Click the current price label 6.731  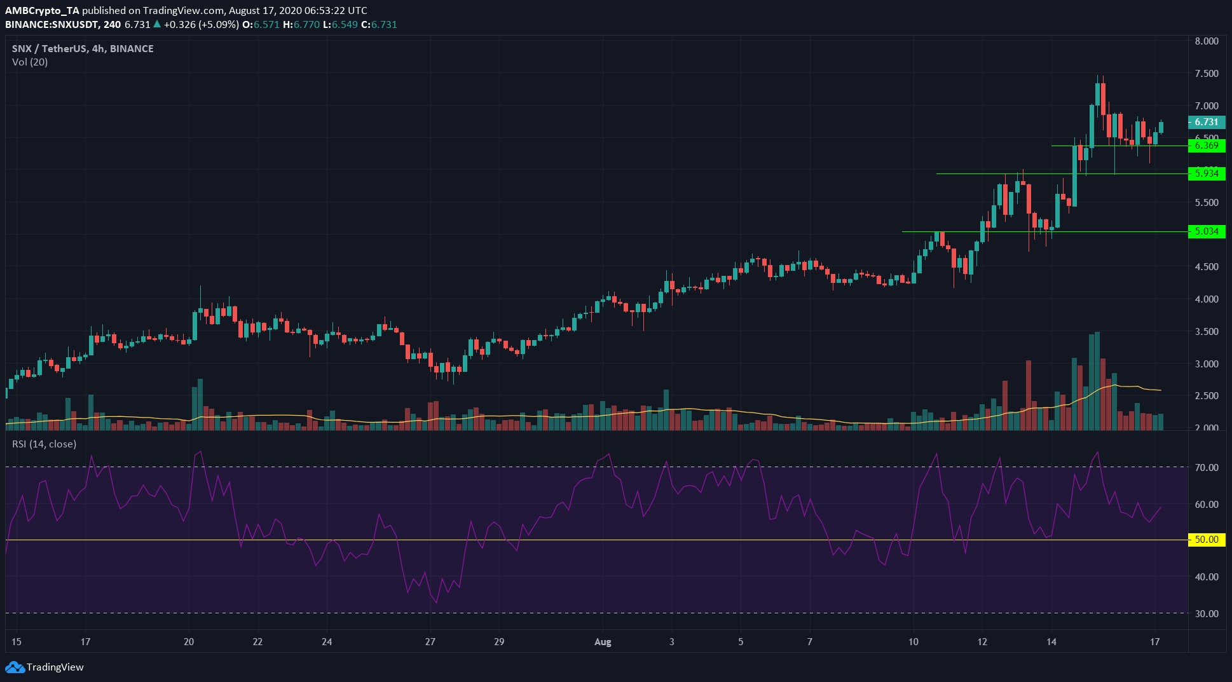click(1206, 122)
